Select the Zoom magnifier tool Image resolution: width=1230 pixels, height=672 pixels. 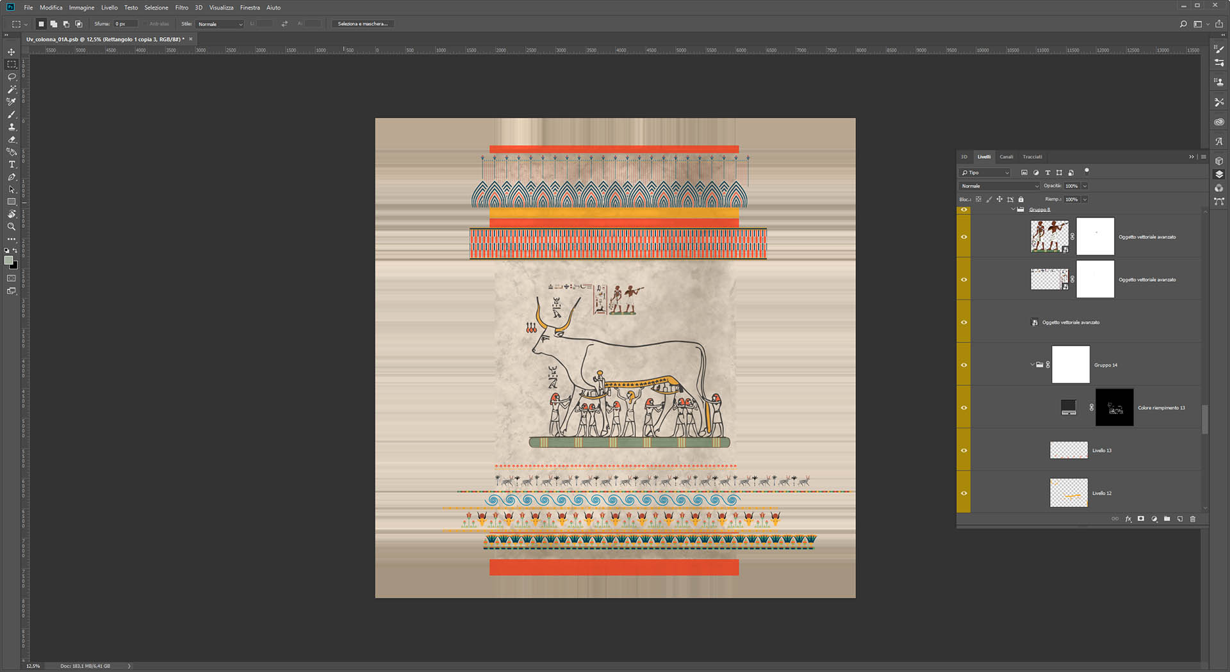12,227
